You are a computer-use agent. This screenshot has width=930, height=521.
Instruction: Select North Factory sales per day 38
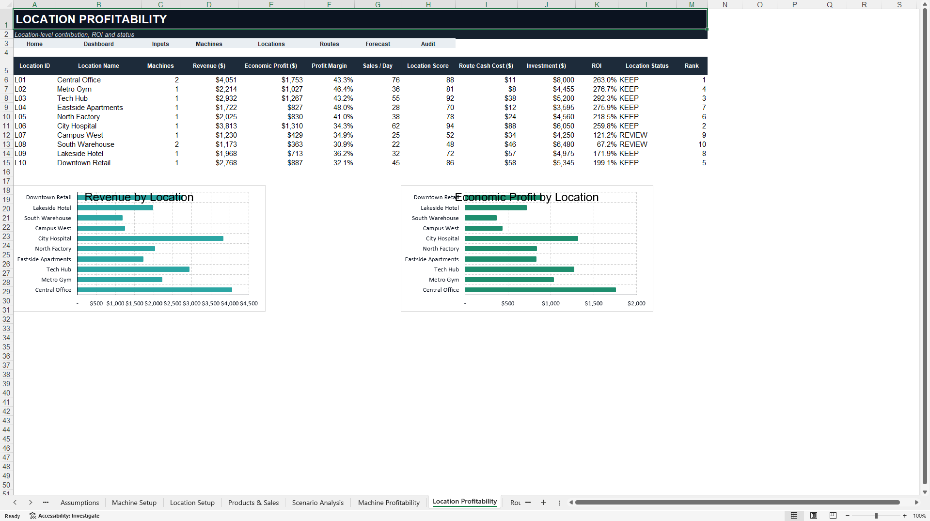(378, 117)
